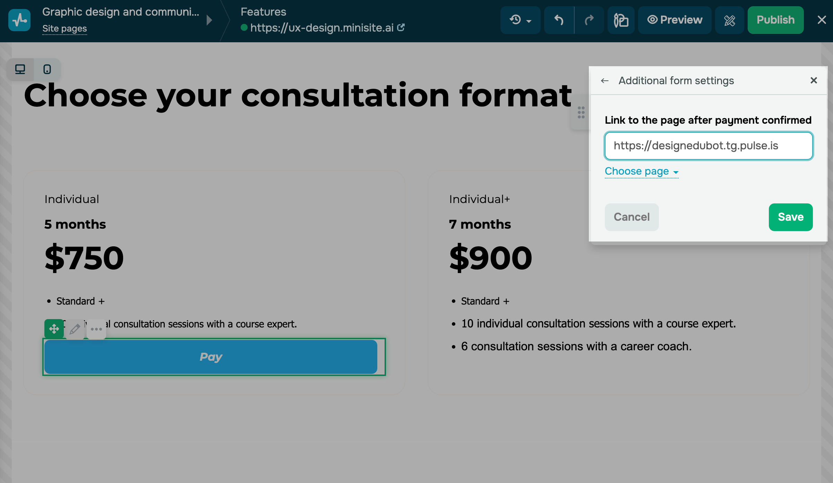
Task: Open the site styles icon
Action: (x=621, y=20)
